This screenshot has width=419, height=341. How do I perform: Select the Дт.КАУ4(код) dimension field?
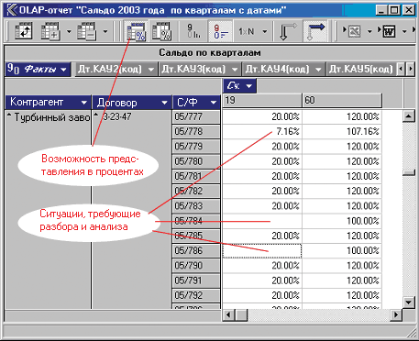click(283, 69)
